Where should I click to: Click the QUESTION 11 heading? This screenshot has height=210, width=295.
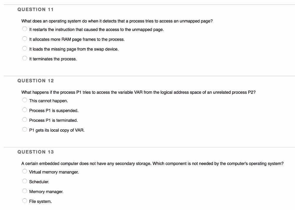coord(36,9)
